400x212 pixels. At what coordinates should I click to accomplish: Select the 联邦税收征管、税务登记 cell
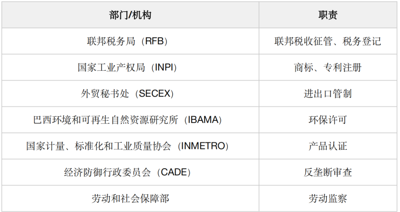point(328,41)
